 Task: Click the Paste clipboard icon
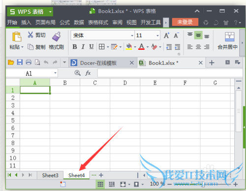(x=17, y=36)
